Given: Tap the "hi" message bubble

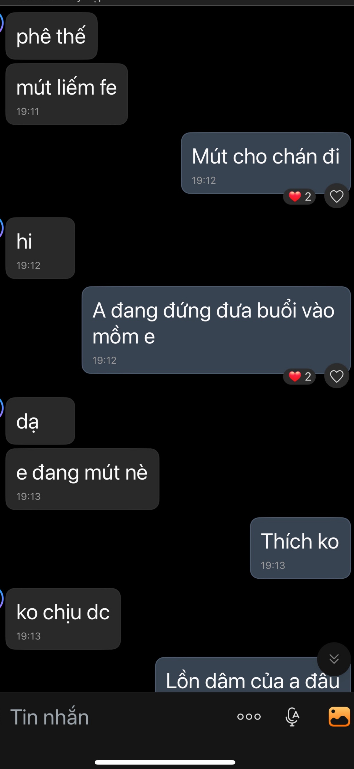Looking at the screenshot, I should tap(40, 248).
